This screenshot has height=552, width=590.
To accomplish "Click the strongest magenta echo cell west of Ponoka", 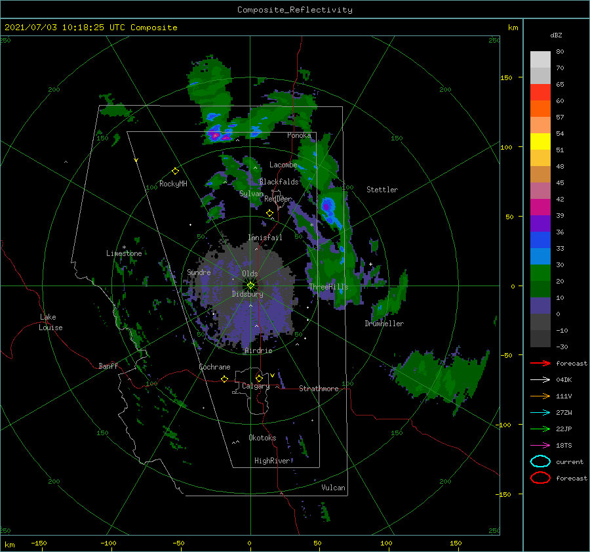I will tap(215, 135).
